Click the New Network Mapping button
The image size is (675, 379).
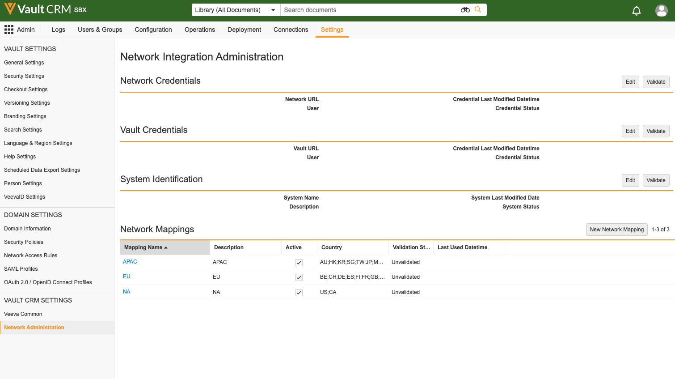pyautogui.click(x=616, y=230)
